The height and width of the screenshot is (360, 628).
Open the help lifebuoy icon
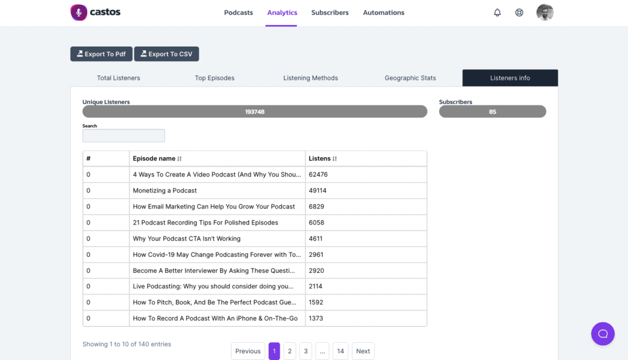[x=519, y=12]
